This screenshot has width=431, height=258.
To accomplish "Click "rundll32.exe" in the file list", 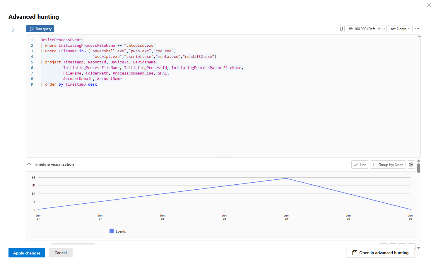I will pos(199,56).
